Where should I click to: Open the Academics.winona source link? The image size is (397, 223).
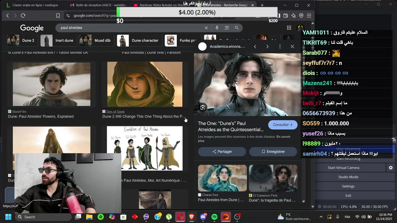click(227, 46)
